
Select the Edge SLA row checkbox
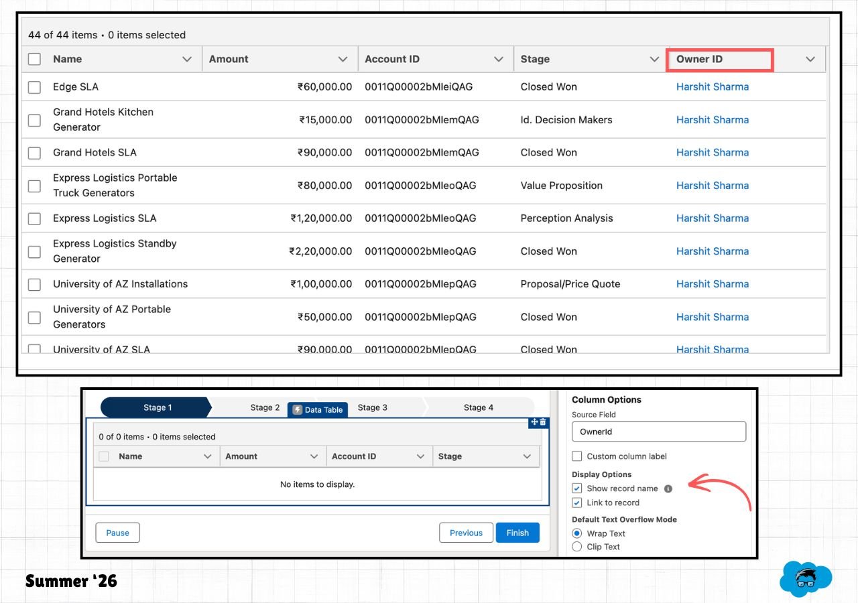(x=34, y=86)
